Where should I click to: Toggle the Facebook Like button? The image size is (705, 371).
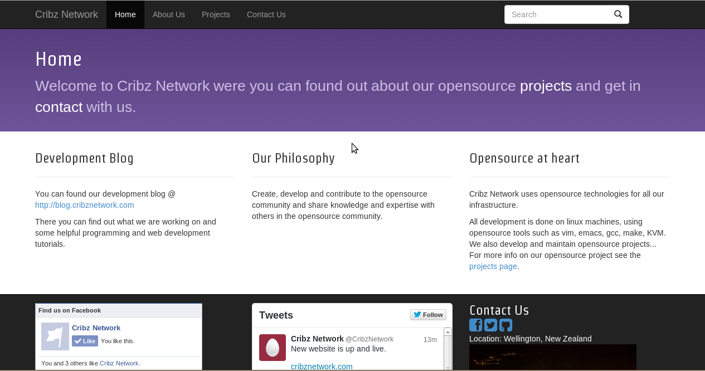click(x=85, y=341)
